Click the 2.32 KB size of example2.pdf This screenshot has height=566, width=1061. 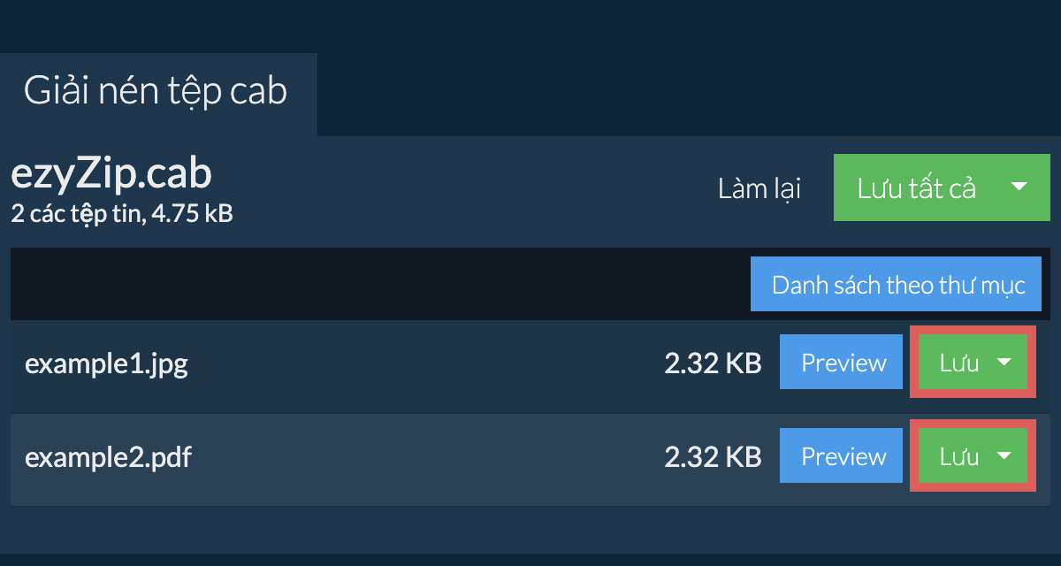click(713, 457)
